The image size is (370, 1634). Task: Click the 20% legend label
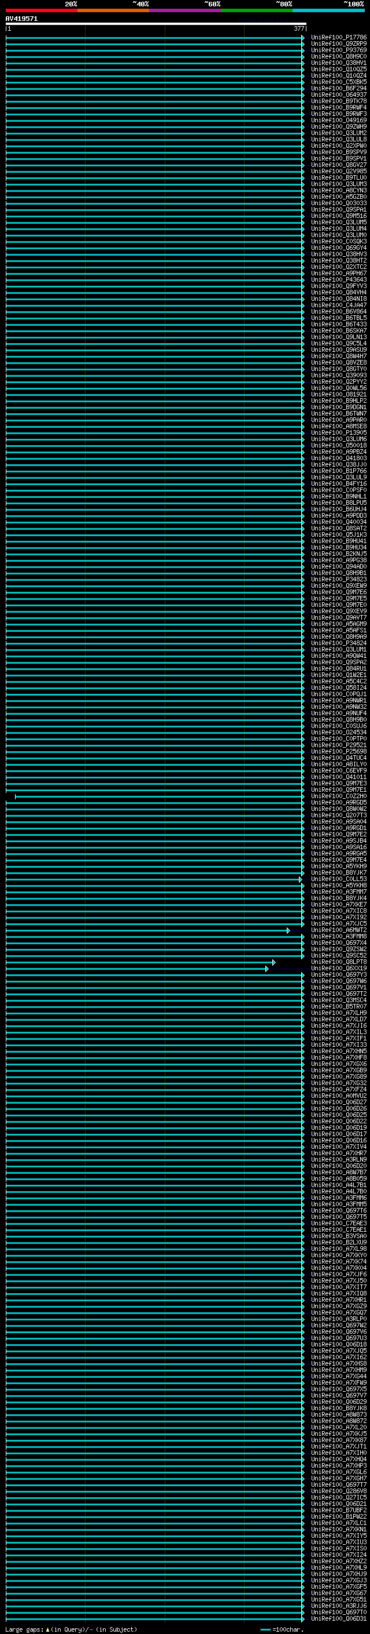click(71, 4)
